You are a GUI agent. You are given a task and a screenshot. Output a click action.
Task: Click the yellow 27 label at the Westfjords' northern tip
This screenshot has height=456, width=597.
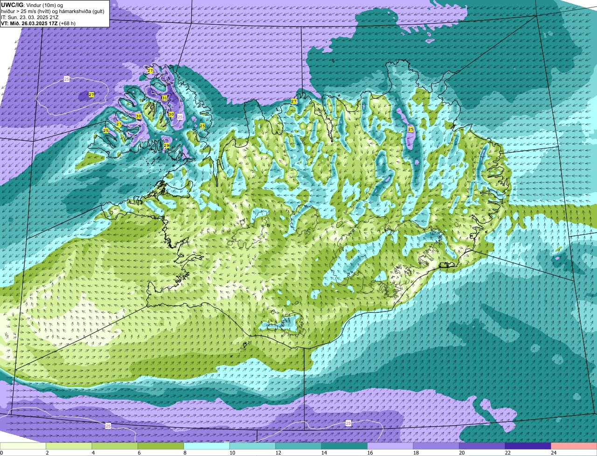tap(150, 70)
